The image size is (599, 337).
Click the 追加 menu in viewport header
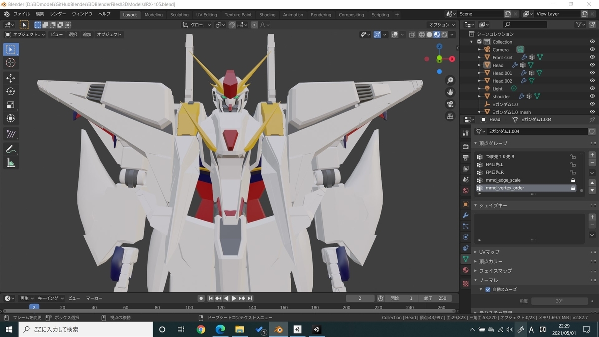87,35
